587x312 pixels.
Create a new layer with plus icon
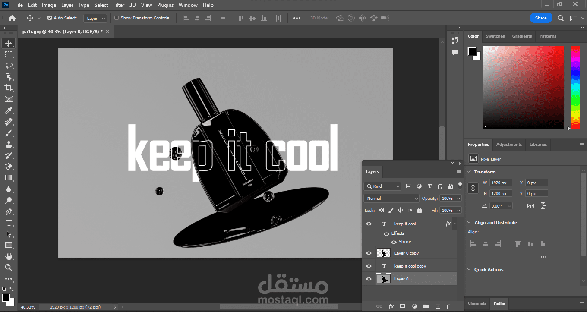[x=438, y=306]
